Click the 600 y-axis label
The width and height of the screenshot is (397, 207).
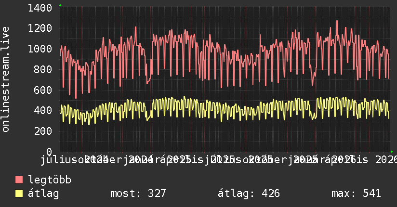[43, 90]
